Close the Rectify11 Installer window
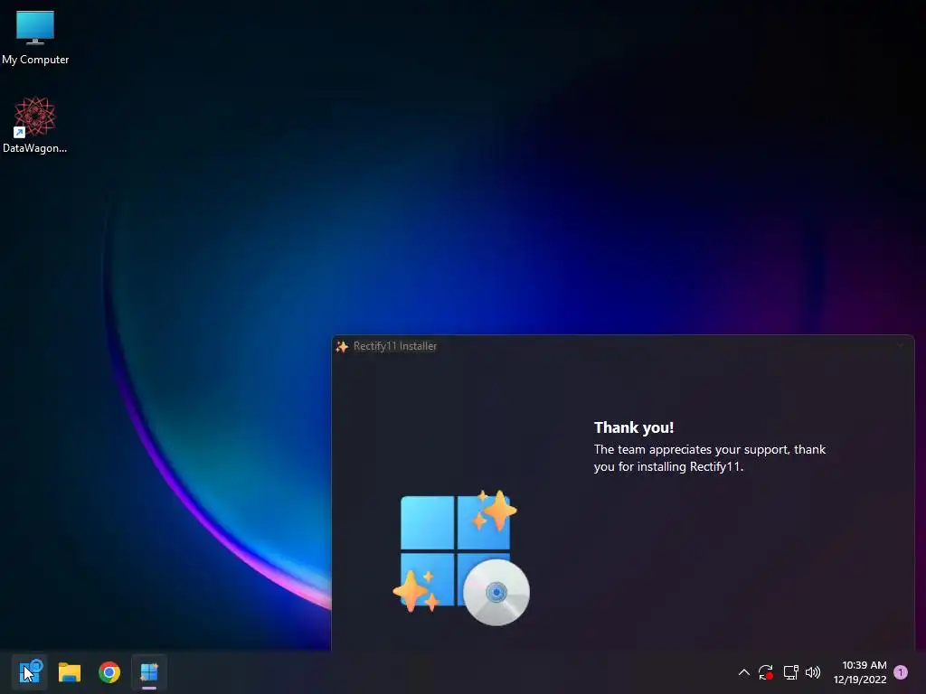This screenshot has height=694, width=926. pos(900,346)
